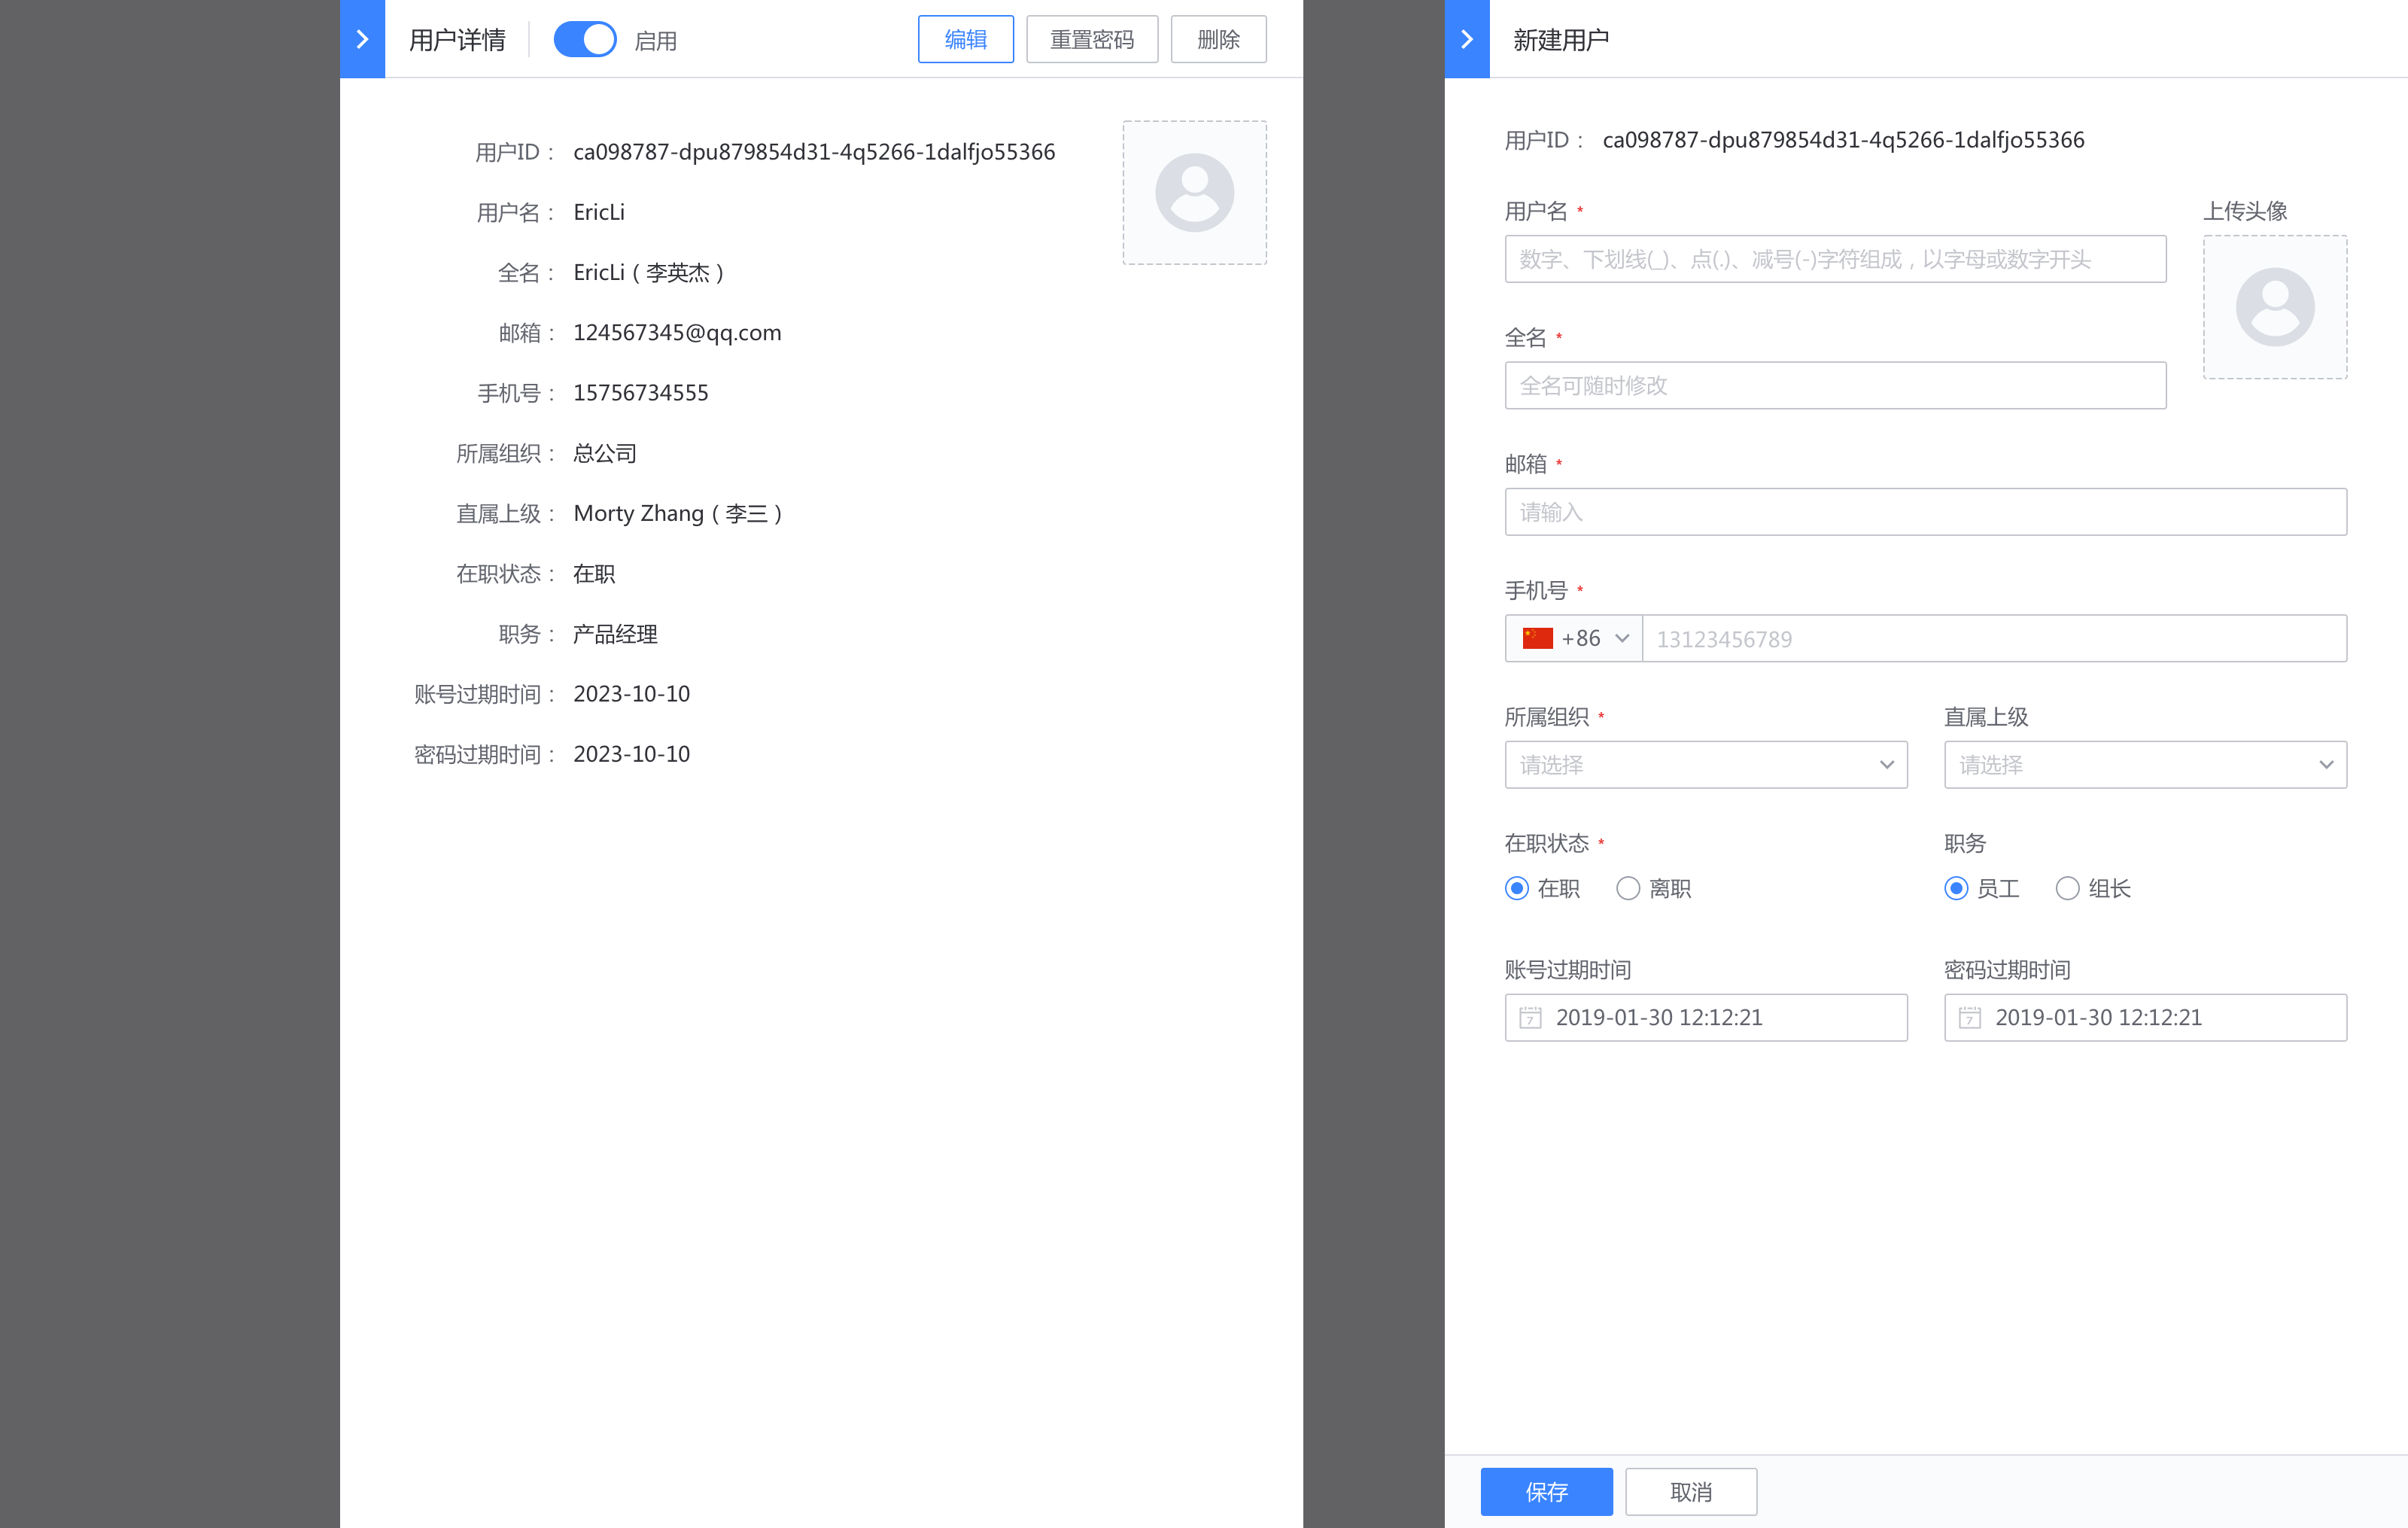
Task: Collapse the 新建用户 panel arrow
Action: pyautogui.click(x=1467, y=39)
